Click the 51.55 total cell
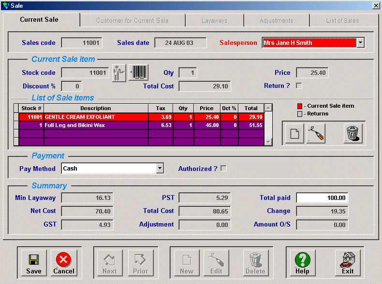382x284 pixels. pyautogui.click(x=251, y=125)
